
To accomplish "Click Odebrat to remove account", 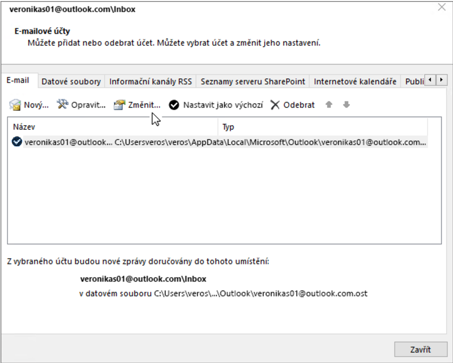I will pos(299,105).
